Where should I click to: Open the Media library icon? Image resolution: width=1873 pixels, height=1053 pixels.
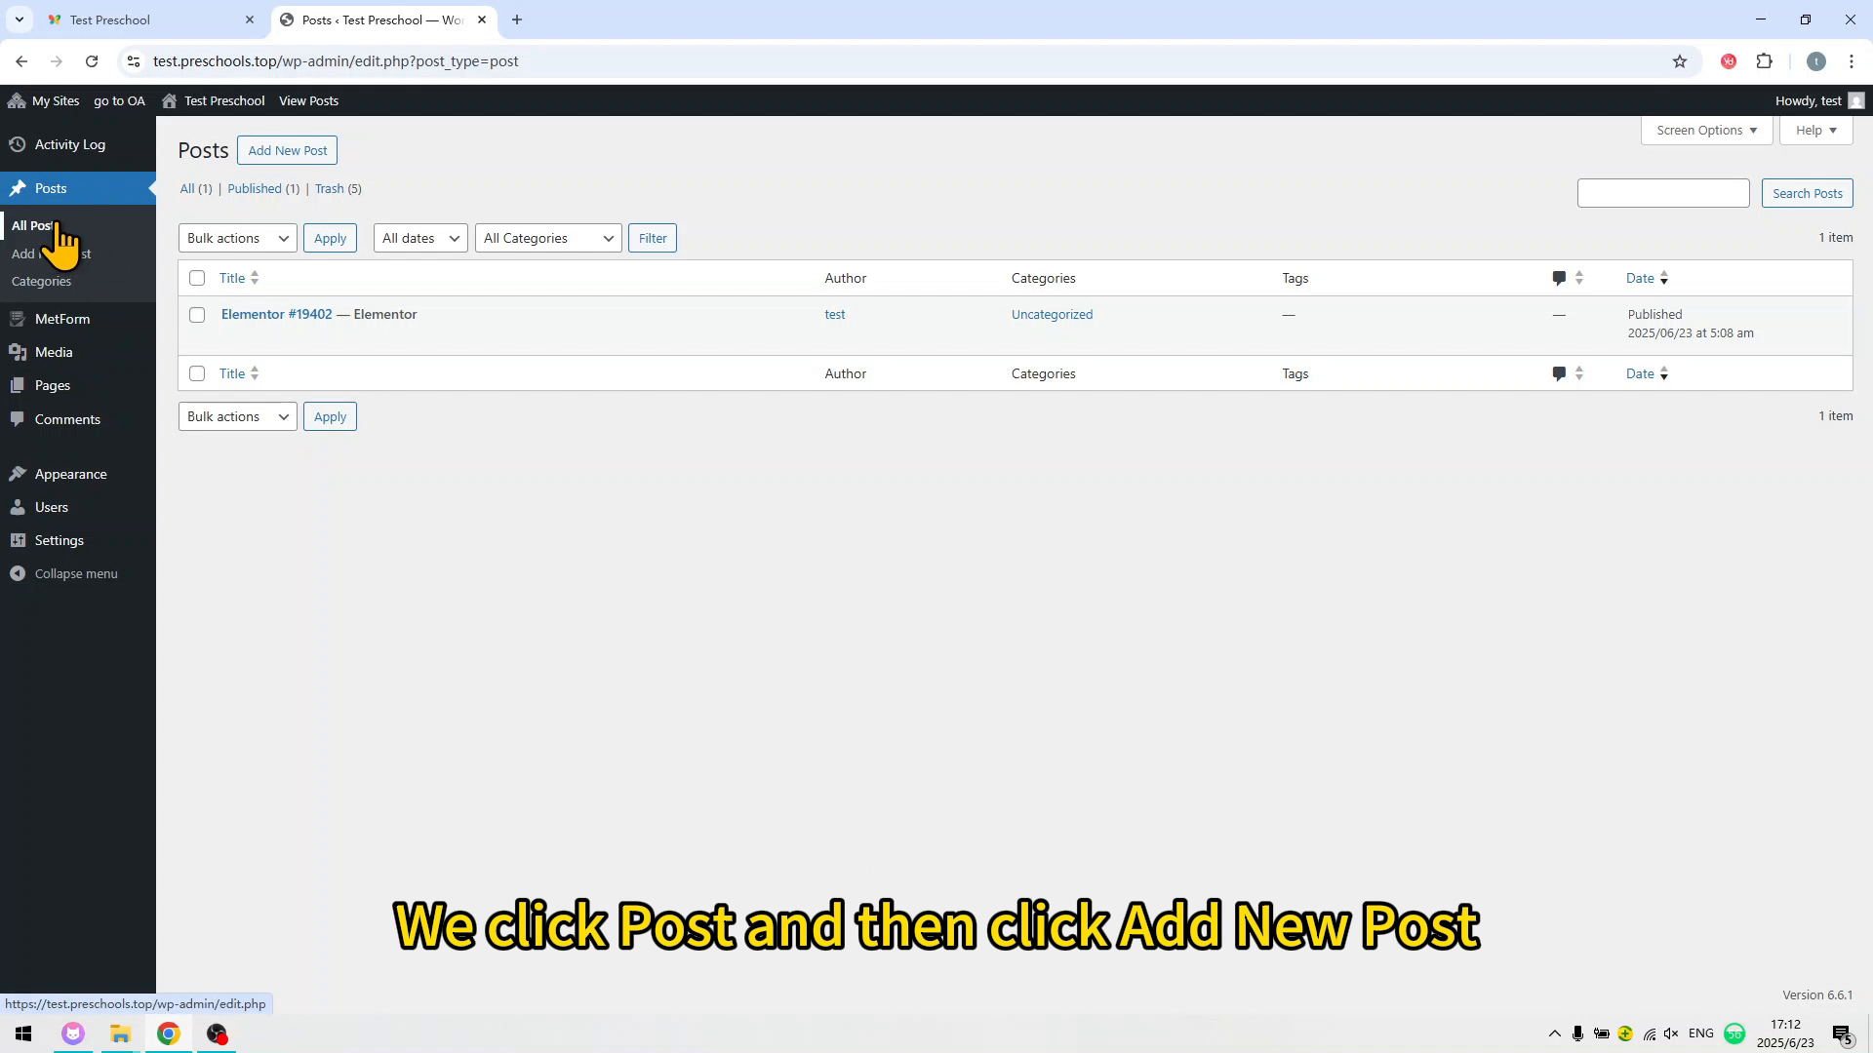click(18, 352)
